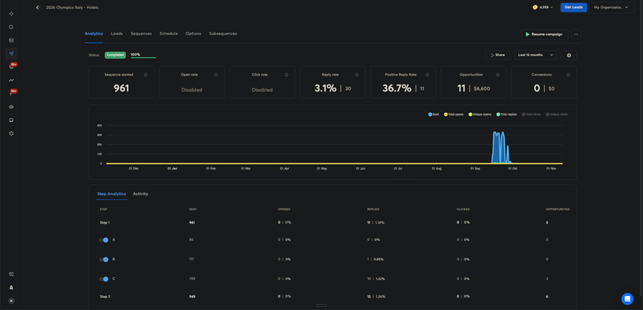This screenshot has height=310, width=643.
Task: Open the user avatar at the sidebar bottom
Action: [x=12, y=300]
